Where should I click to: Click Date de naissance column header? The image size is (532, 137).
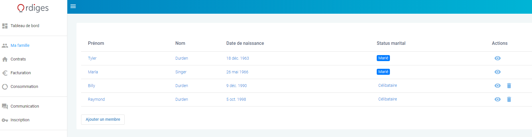tap(245, 43)
